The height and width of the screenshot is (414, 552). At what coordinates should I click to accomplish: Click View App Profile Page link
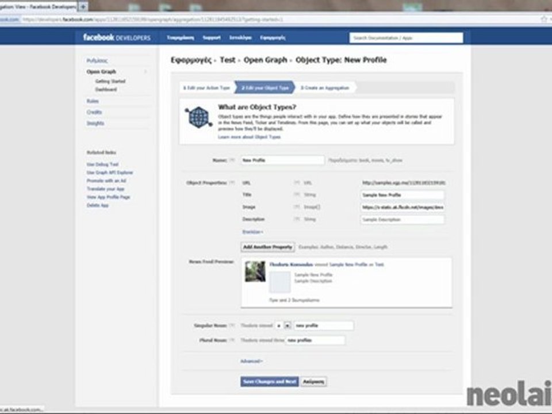pos(109,197)
